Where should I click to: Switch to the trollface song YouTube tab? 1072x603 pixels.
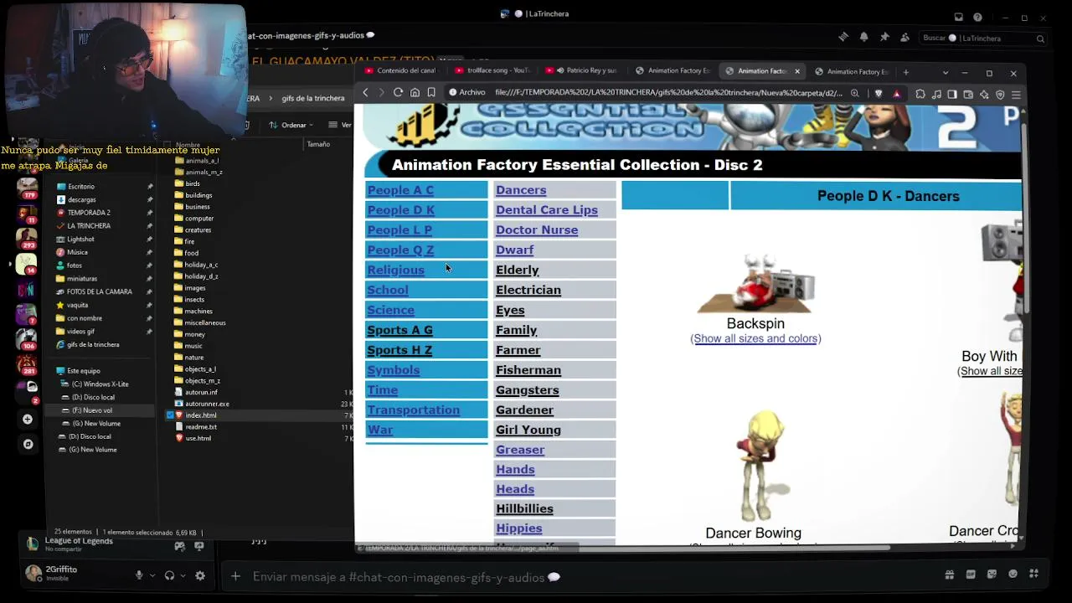[492, 71]
